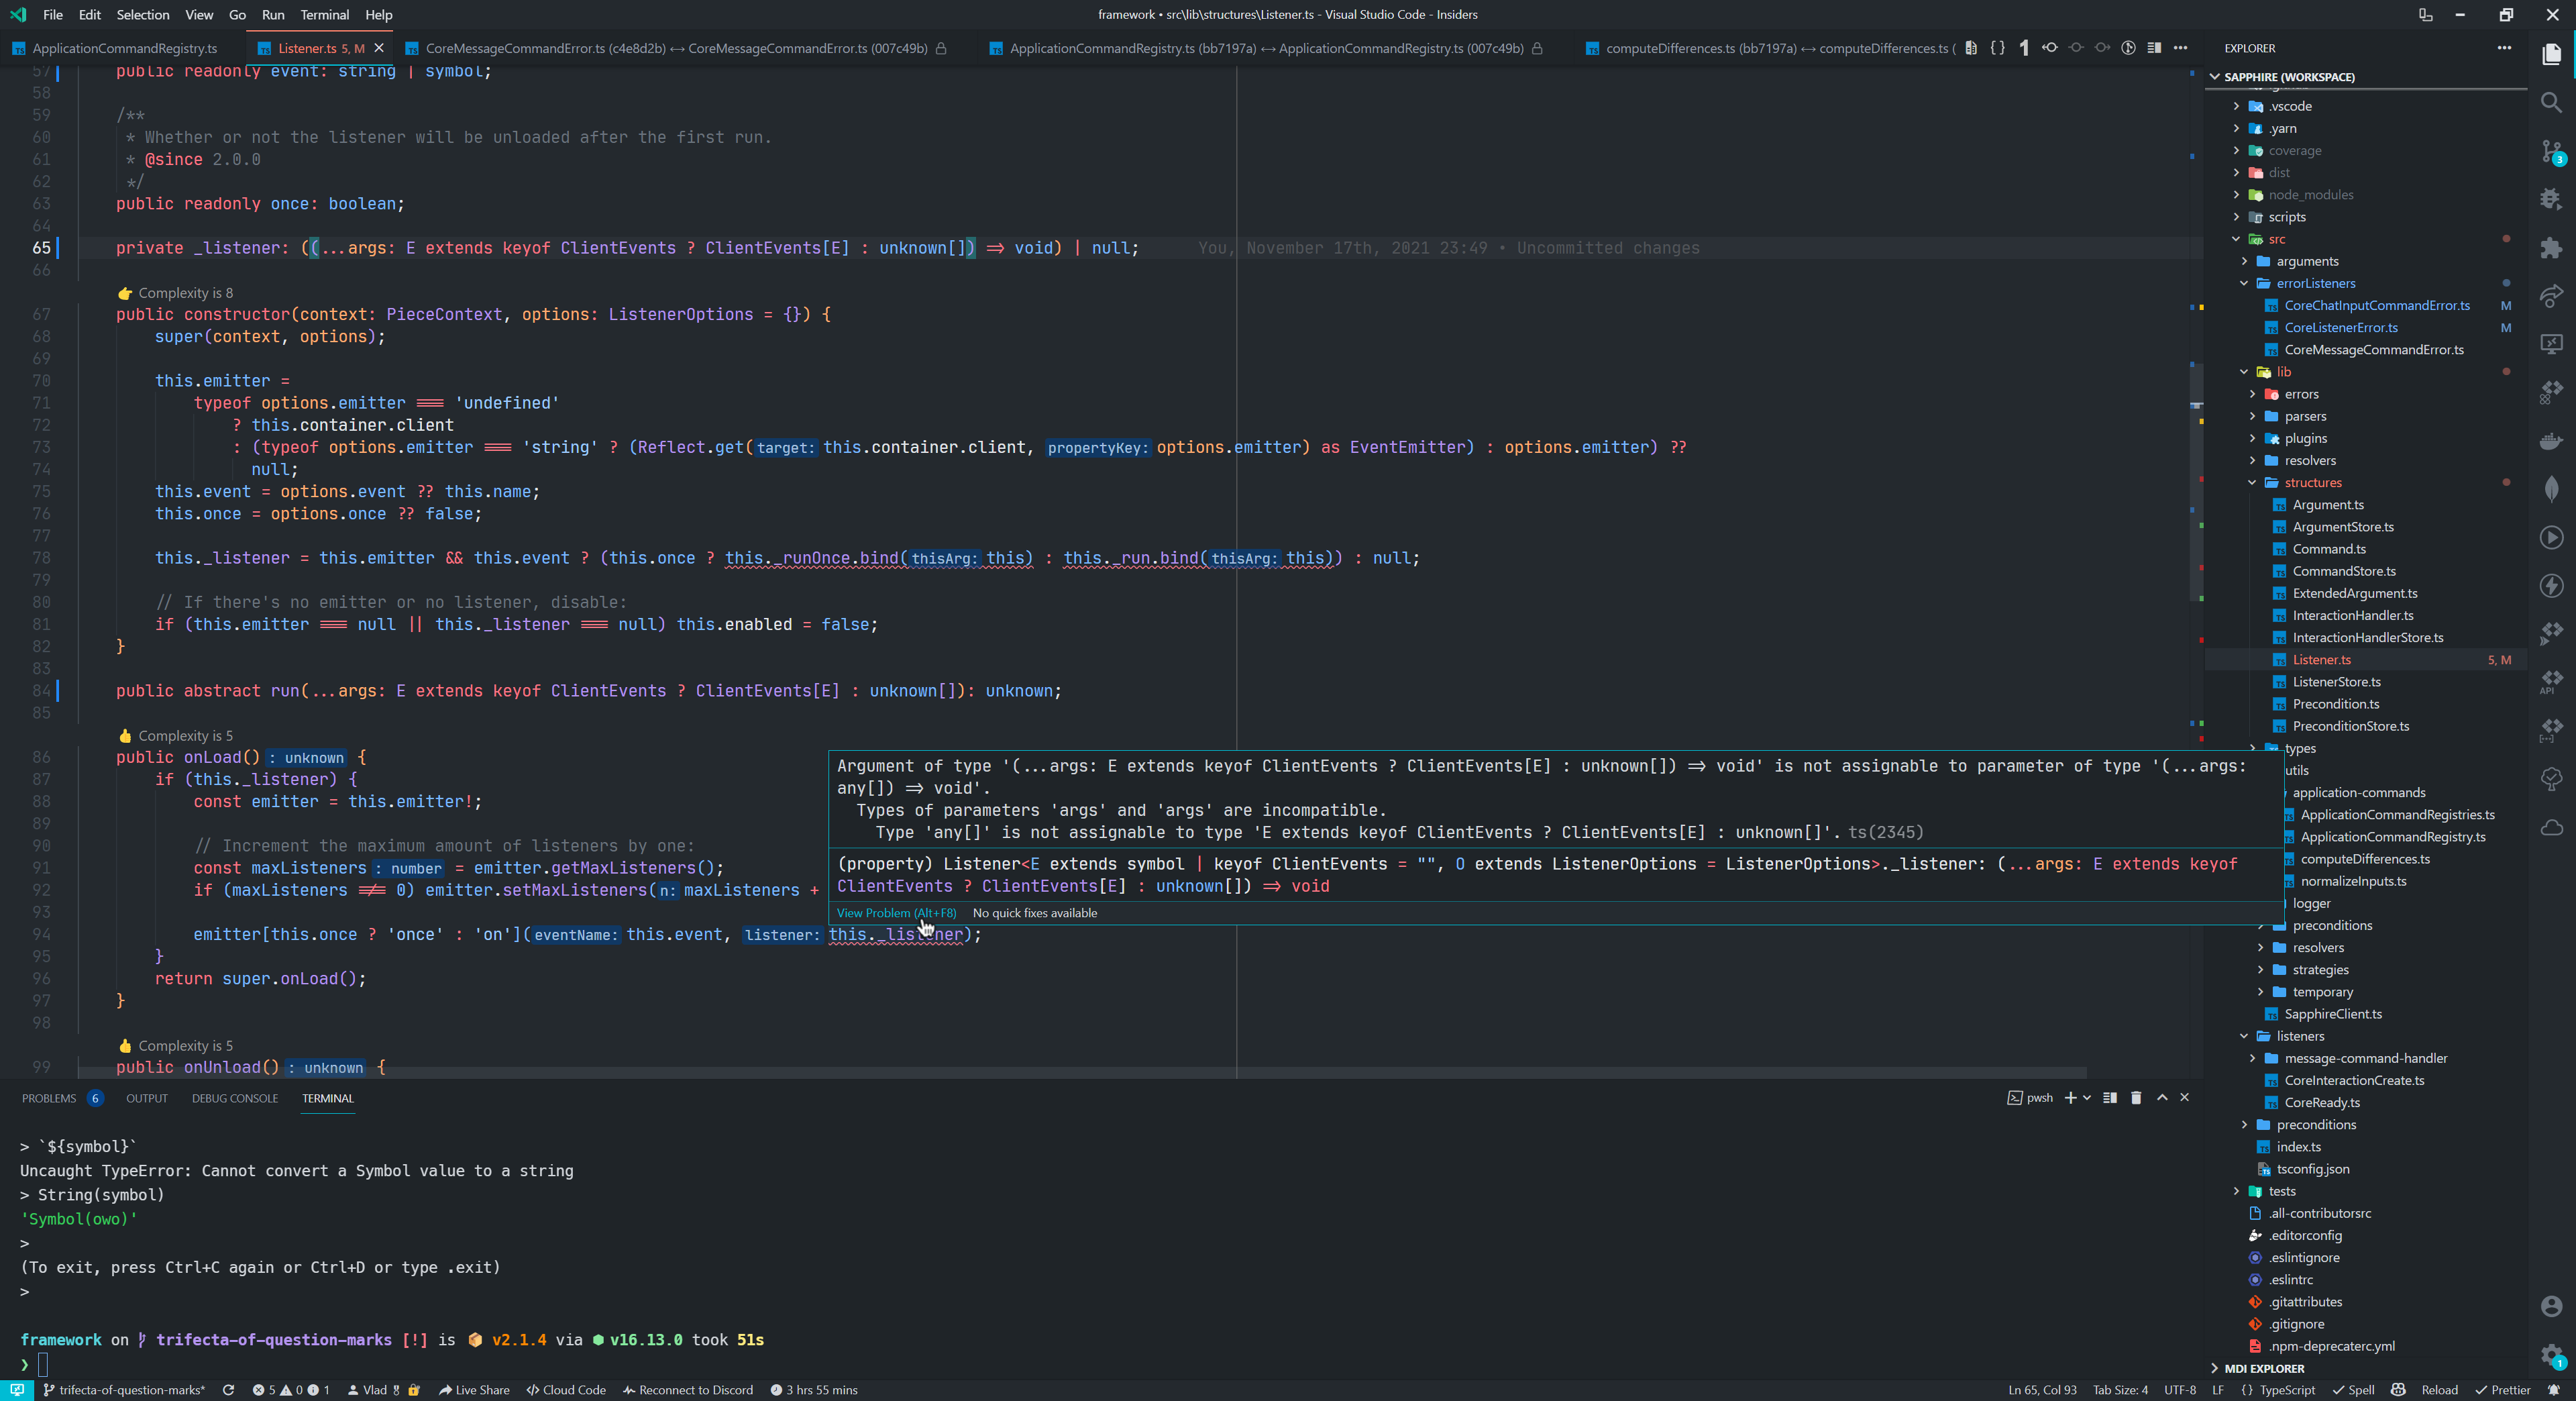Switch to the Problems panel tab
Viewport: 2576px width, 1401px height.
[x=49, y=1098]
